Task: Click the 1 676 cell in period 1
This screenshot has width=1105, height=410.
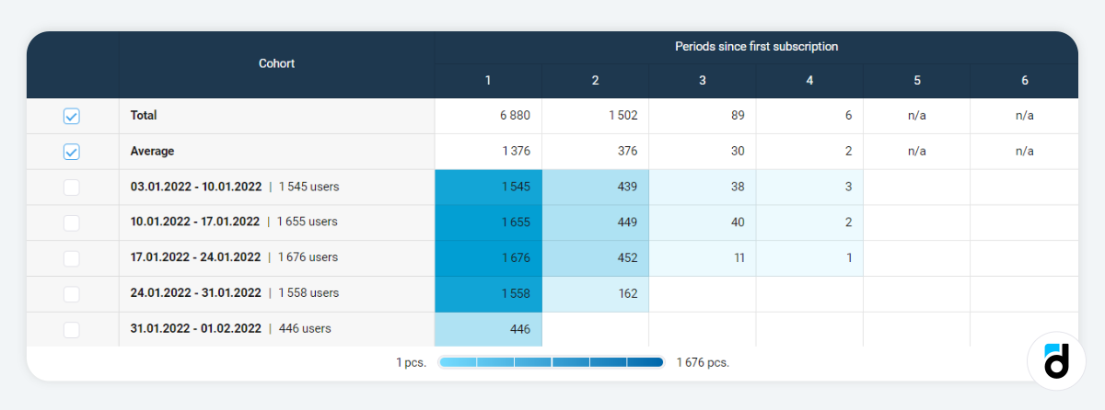Action: coord(488,258)
